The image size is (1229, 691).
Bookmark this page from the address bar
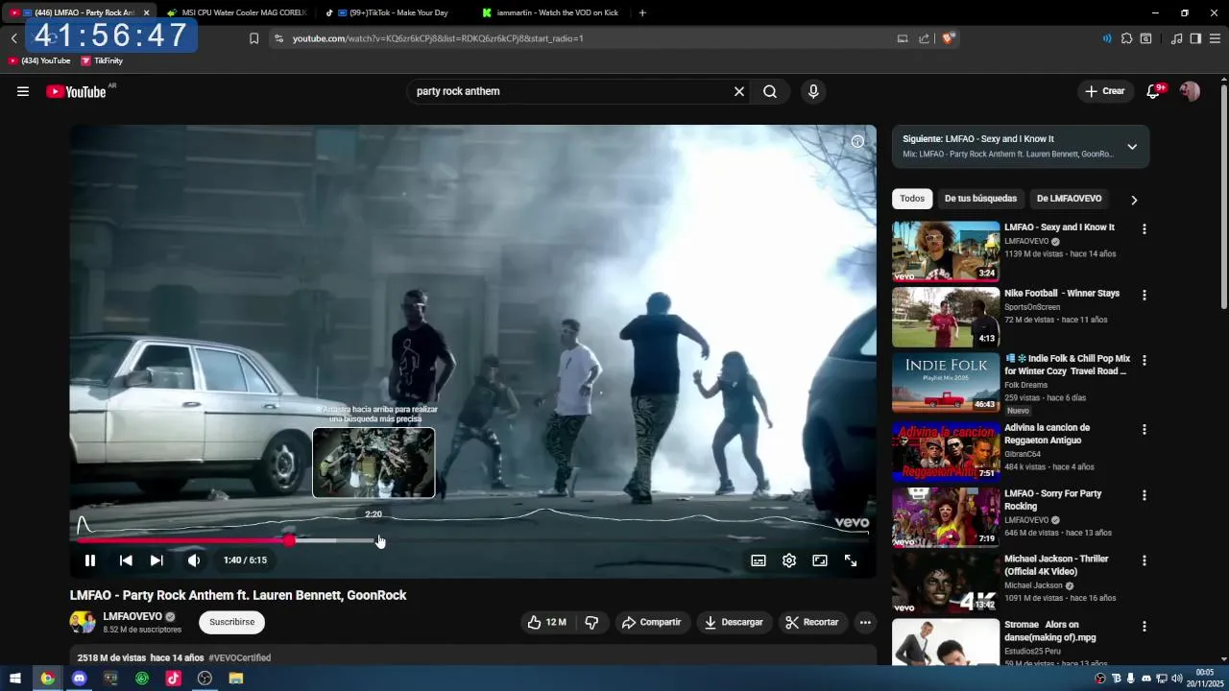[253, 38]
